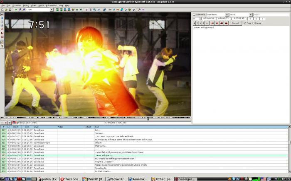Click the Commit button
Screen dimensions: 291x181
[235, 23]
